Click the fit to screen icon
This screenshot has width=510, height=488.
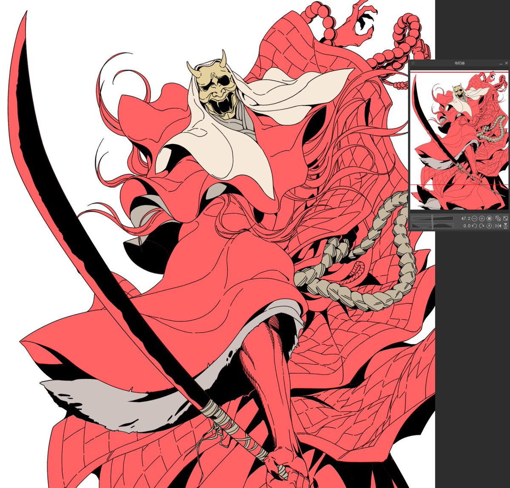(x=498, y=218)
